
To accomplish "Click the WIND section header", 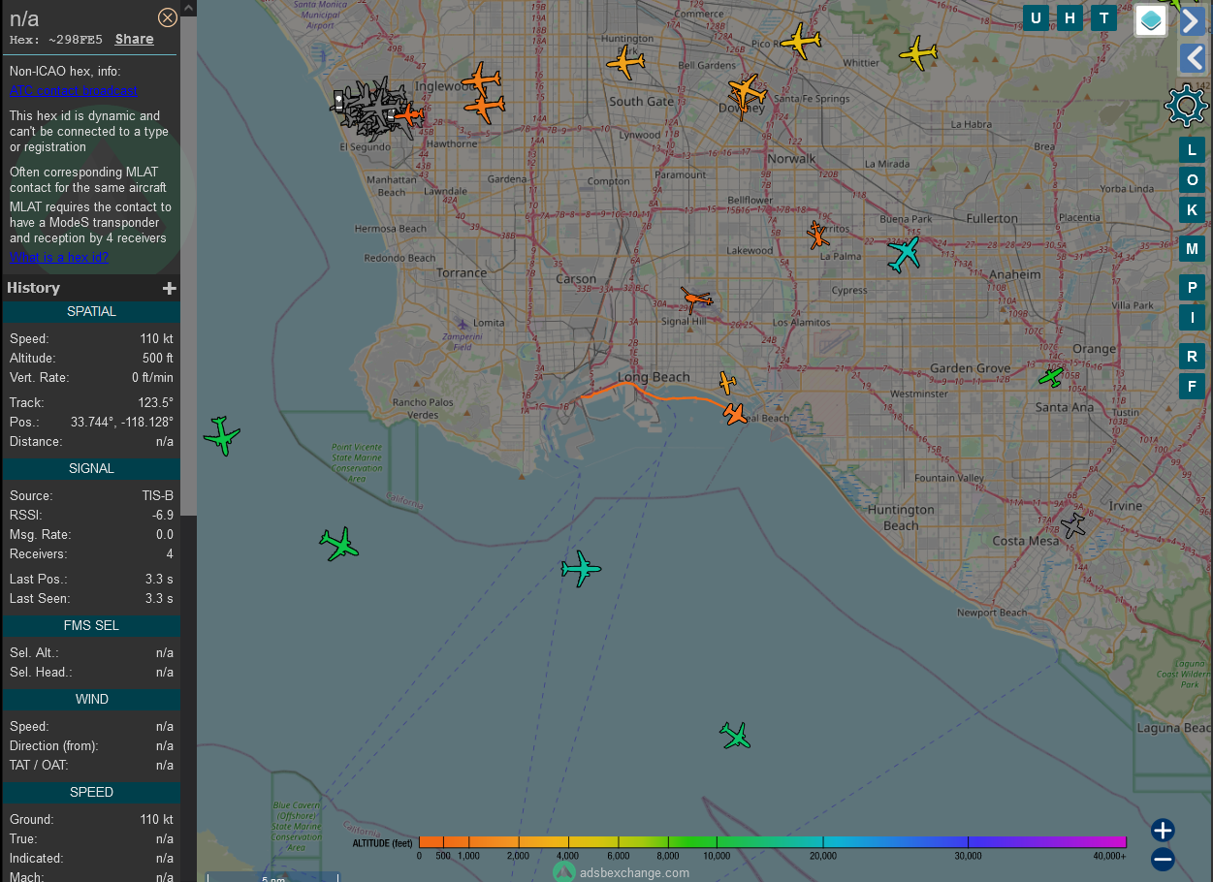I will 91,700.
